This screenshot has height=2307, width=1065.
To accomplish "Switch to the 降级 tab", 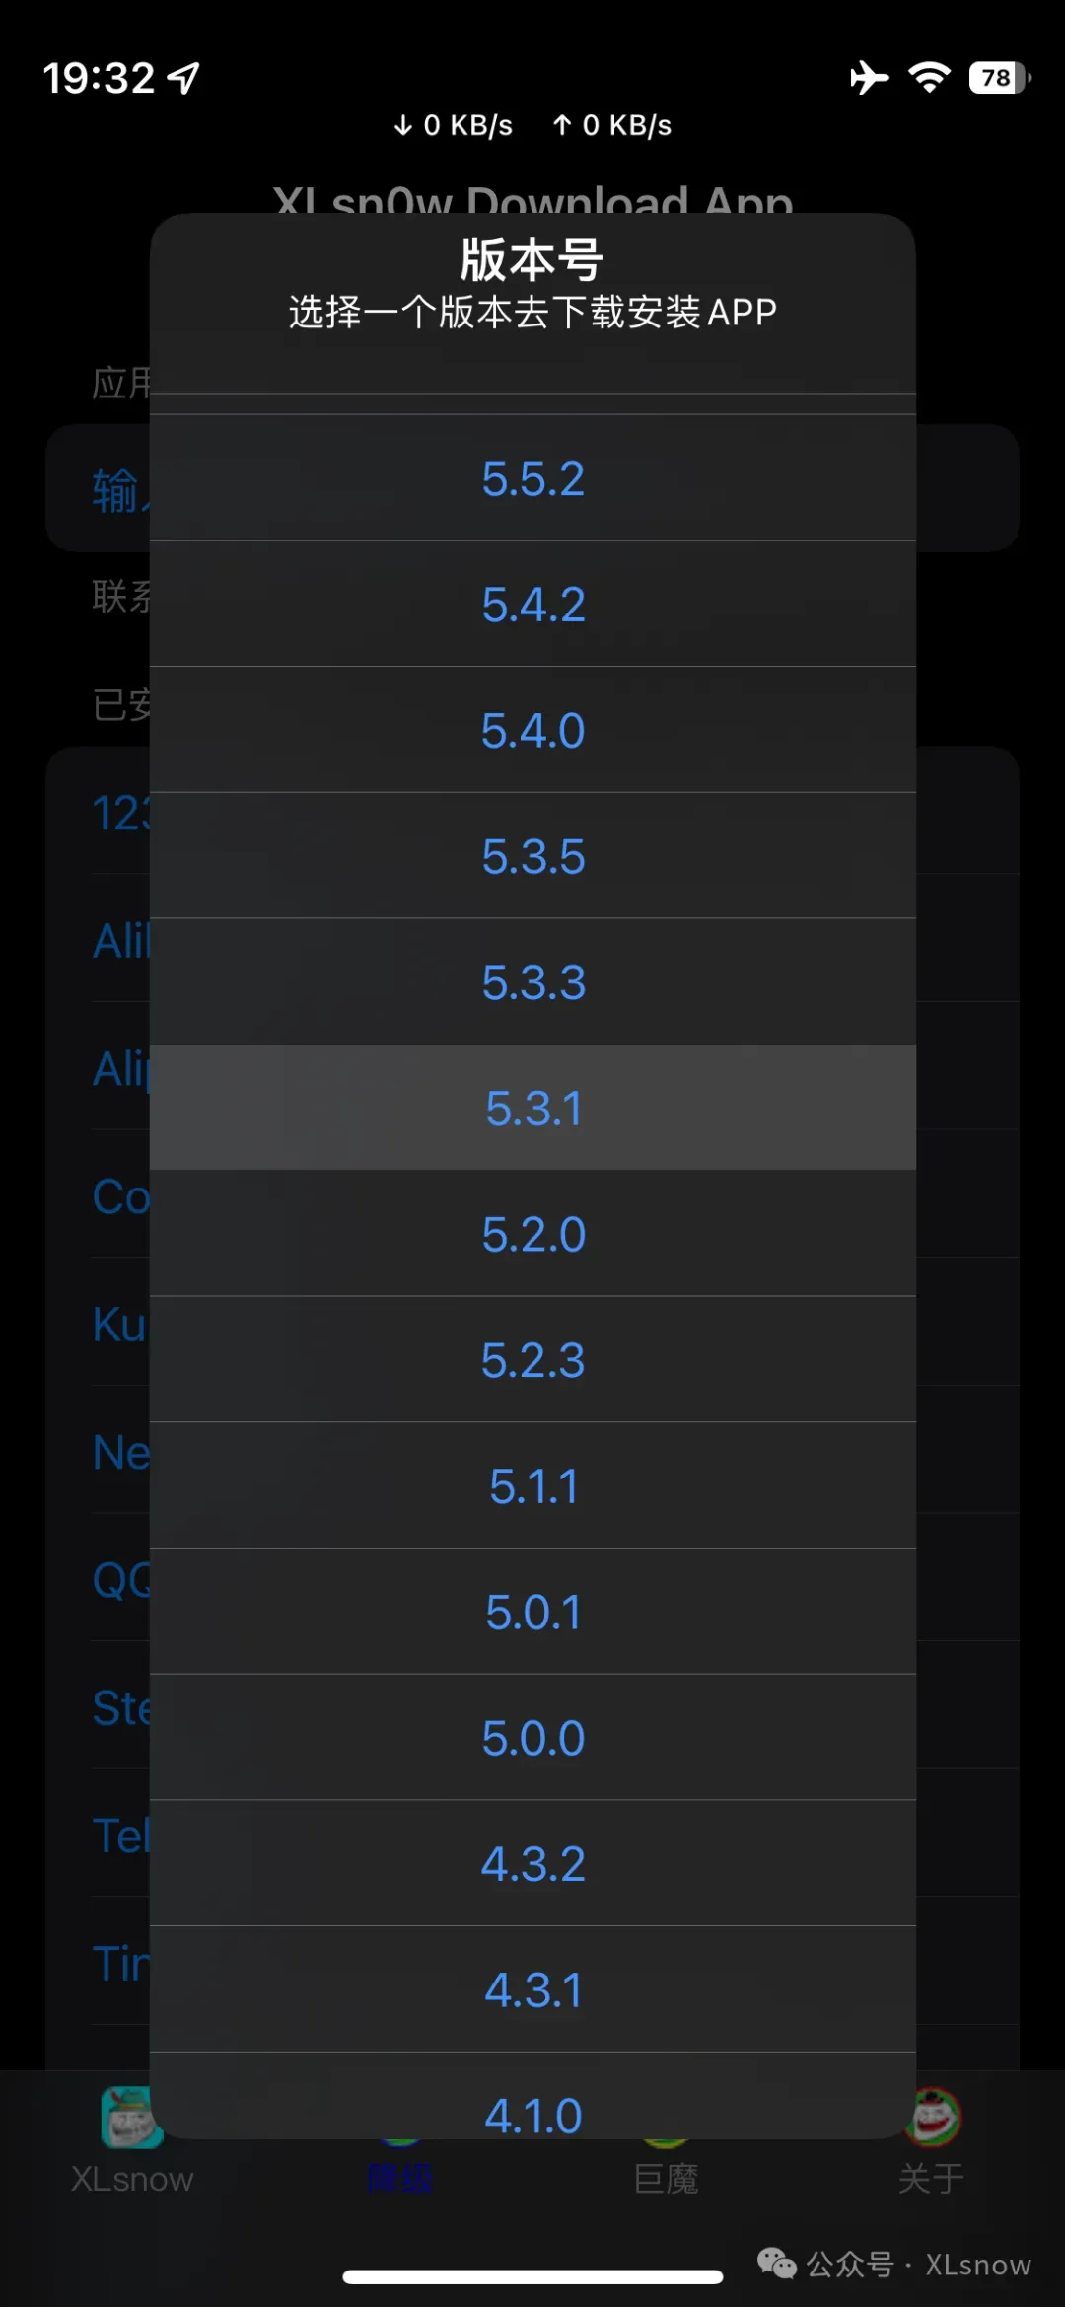I will [399, 2178].
